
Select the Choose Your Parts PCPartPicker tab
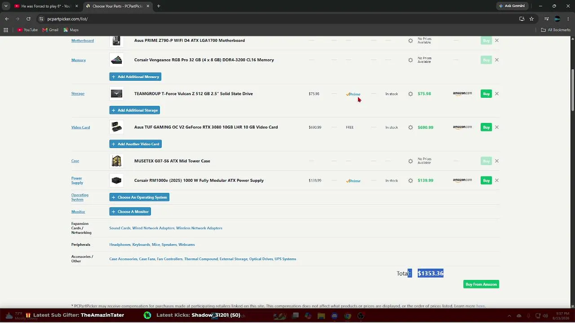(118, 6)
